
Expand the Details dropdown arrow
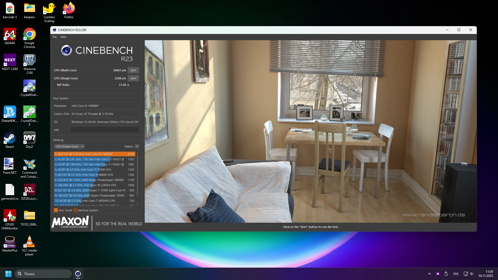point(137,146)
